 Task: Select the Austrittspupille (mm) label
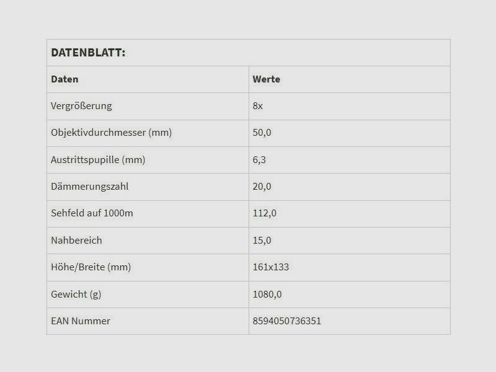98,160
